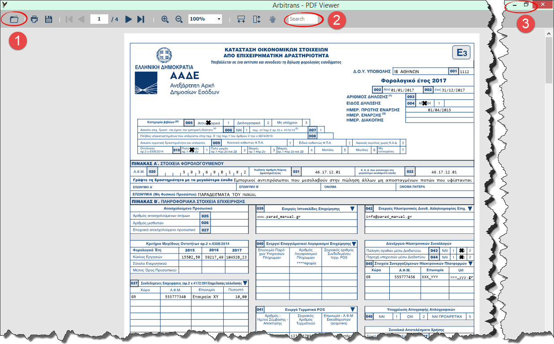Screen dimensions: 554x344
Task: Click the Υποχρέωση Απογραφής Απλογραφικών heading
Action: (421, 309)
